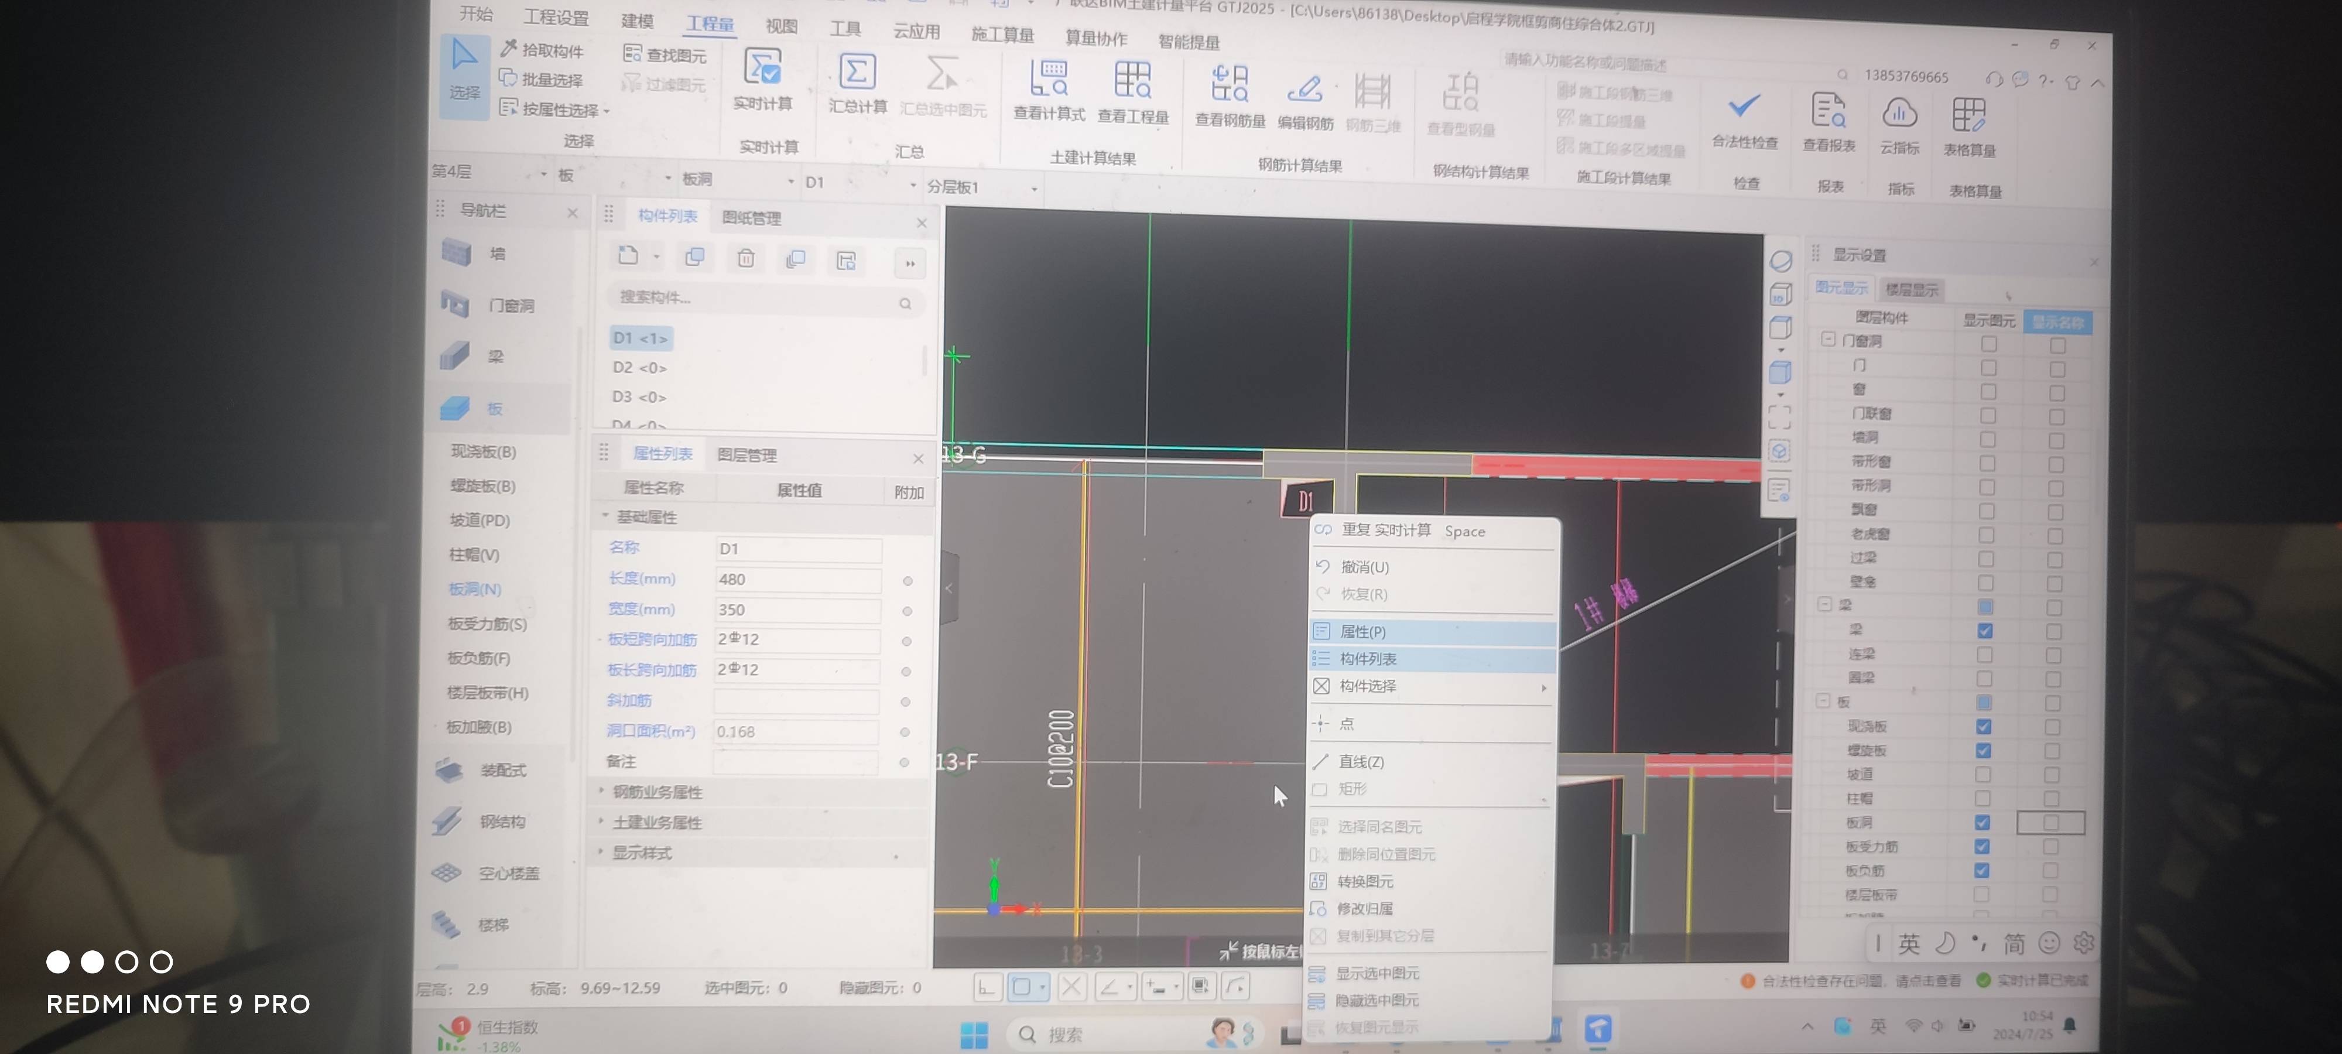Switch to 楼层显示 tab
This screenshot has width=2342, height=1054.
(1911, 289)
